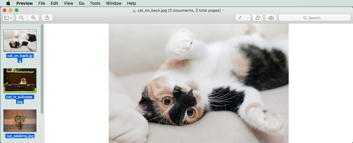Click the Zoom Out magnifier icon

tap(22, 18)
